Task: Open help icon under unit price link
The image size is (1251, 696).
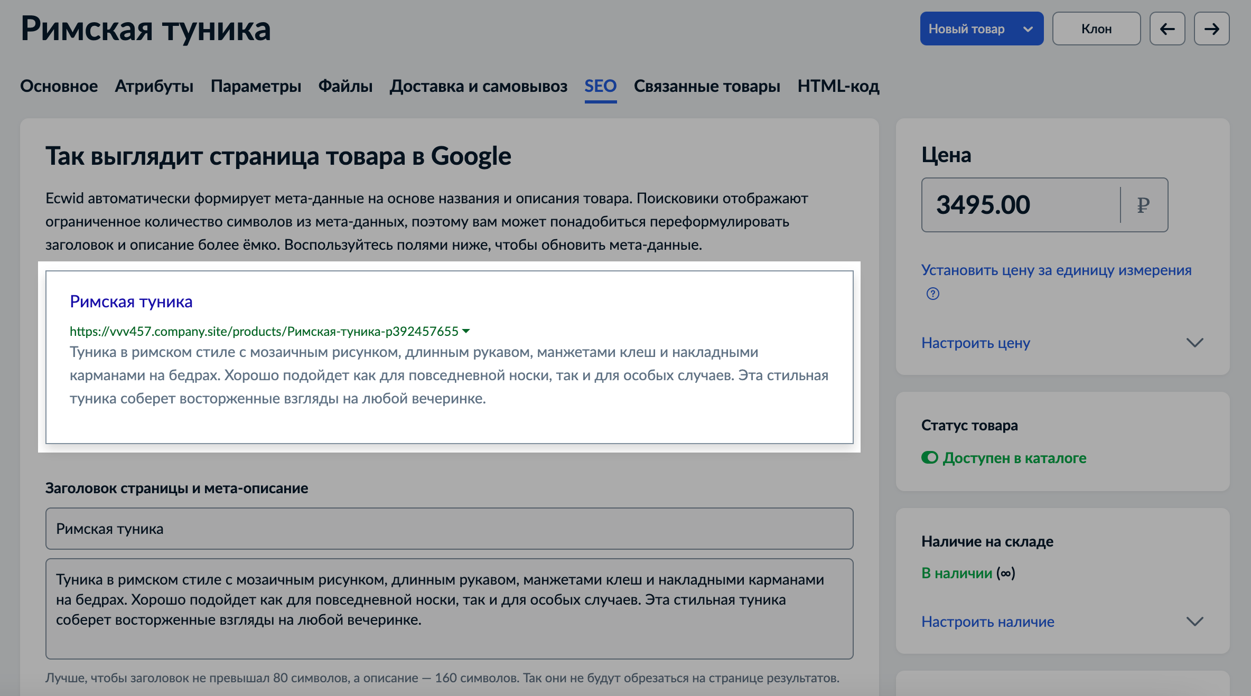Action: point(933,294)
